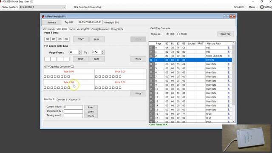Select the Counter 2 tab
The image size is (272, 153).
coord(74,99)
